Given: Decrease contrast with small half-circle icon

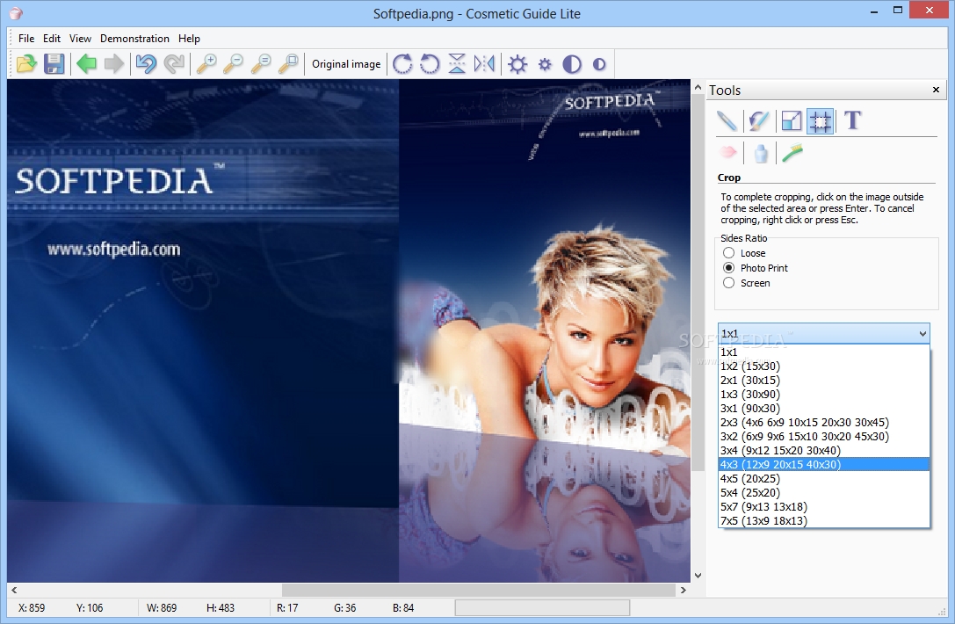Looking at the screenshot, I should tap(599, 64).
